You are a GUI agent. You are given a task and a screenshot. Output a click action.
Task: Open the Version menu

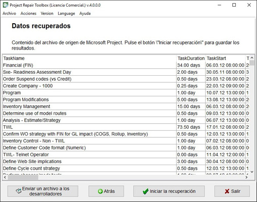pos(47,14)
